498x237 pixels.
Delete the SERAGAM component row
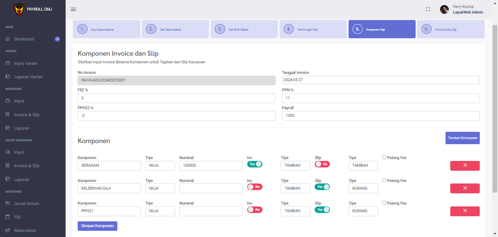(465, 166)
